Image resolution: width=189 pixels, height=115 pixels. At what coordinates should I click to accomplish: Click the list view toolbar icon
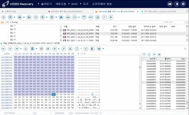coord(36,17)
